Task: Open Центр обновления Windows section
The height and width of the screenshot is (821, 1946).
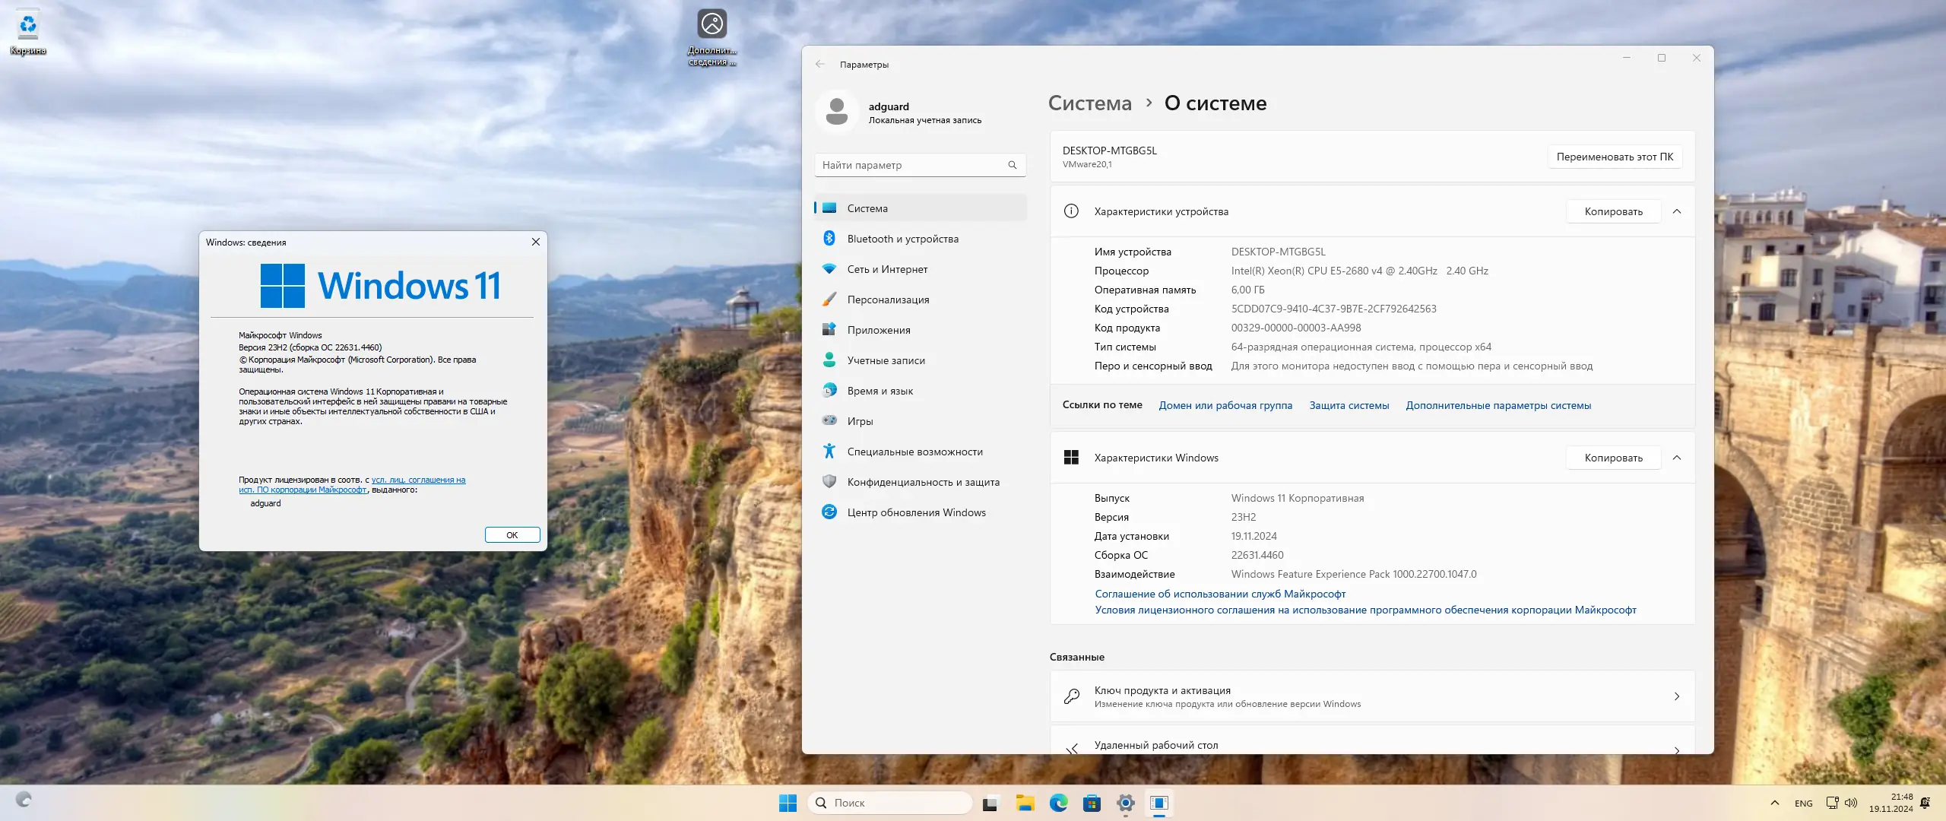Action: click(x=916, y=512)
